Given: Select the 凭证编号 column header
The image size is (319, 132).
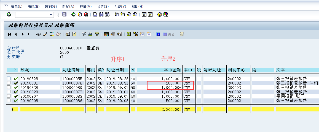Looking at the screenshot, I should (x=73, y=70).
